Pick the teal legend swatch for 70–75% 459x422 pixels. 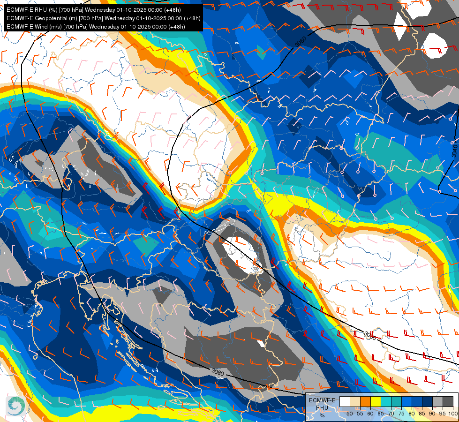[x=397, y=401]
